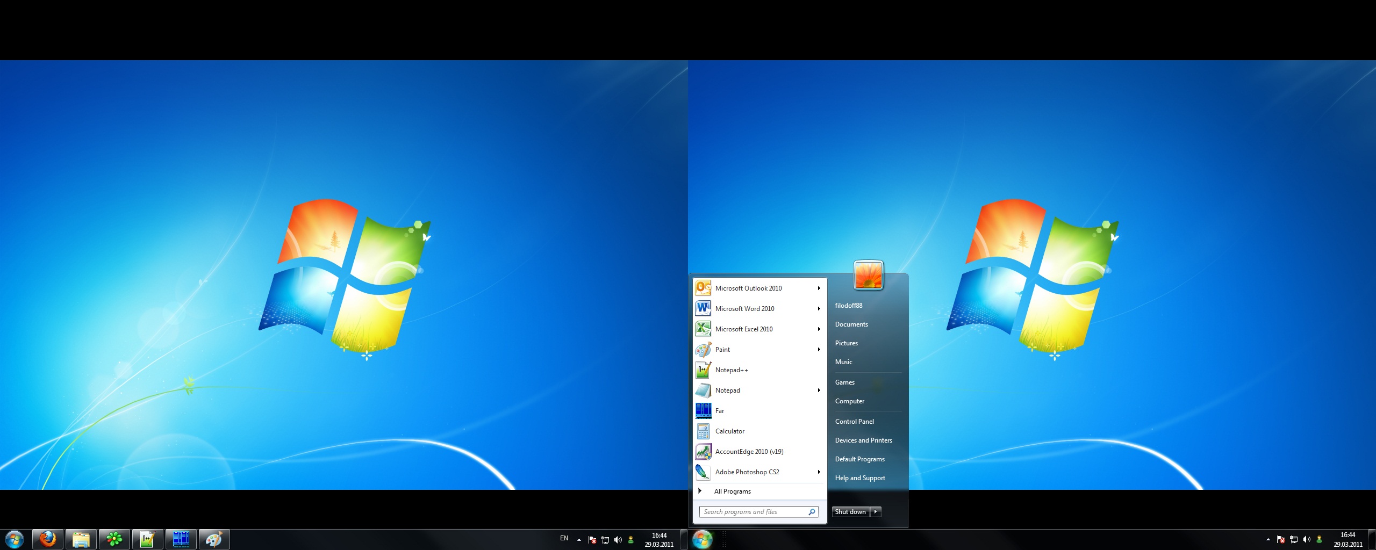Screen dimensions: 1376x550
Task: Open AccountEdge 2010 (v19) from its icon
Action: pyautogui.click(x=703, y=452)
